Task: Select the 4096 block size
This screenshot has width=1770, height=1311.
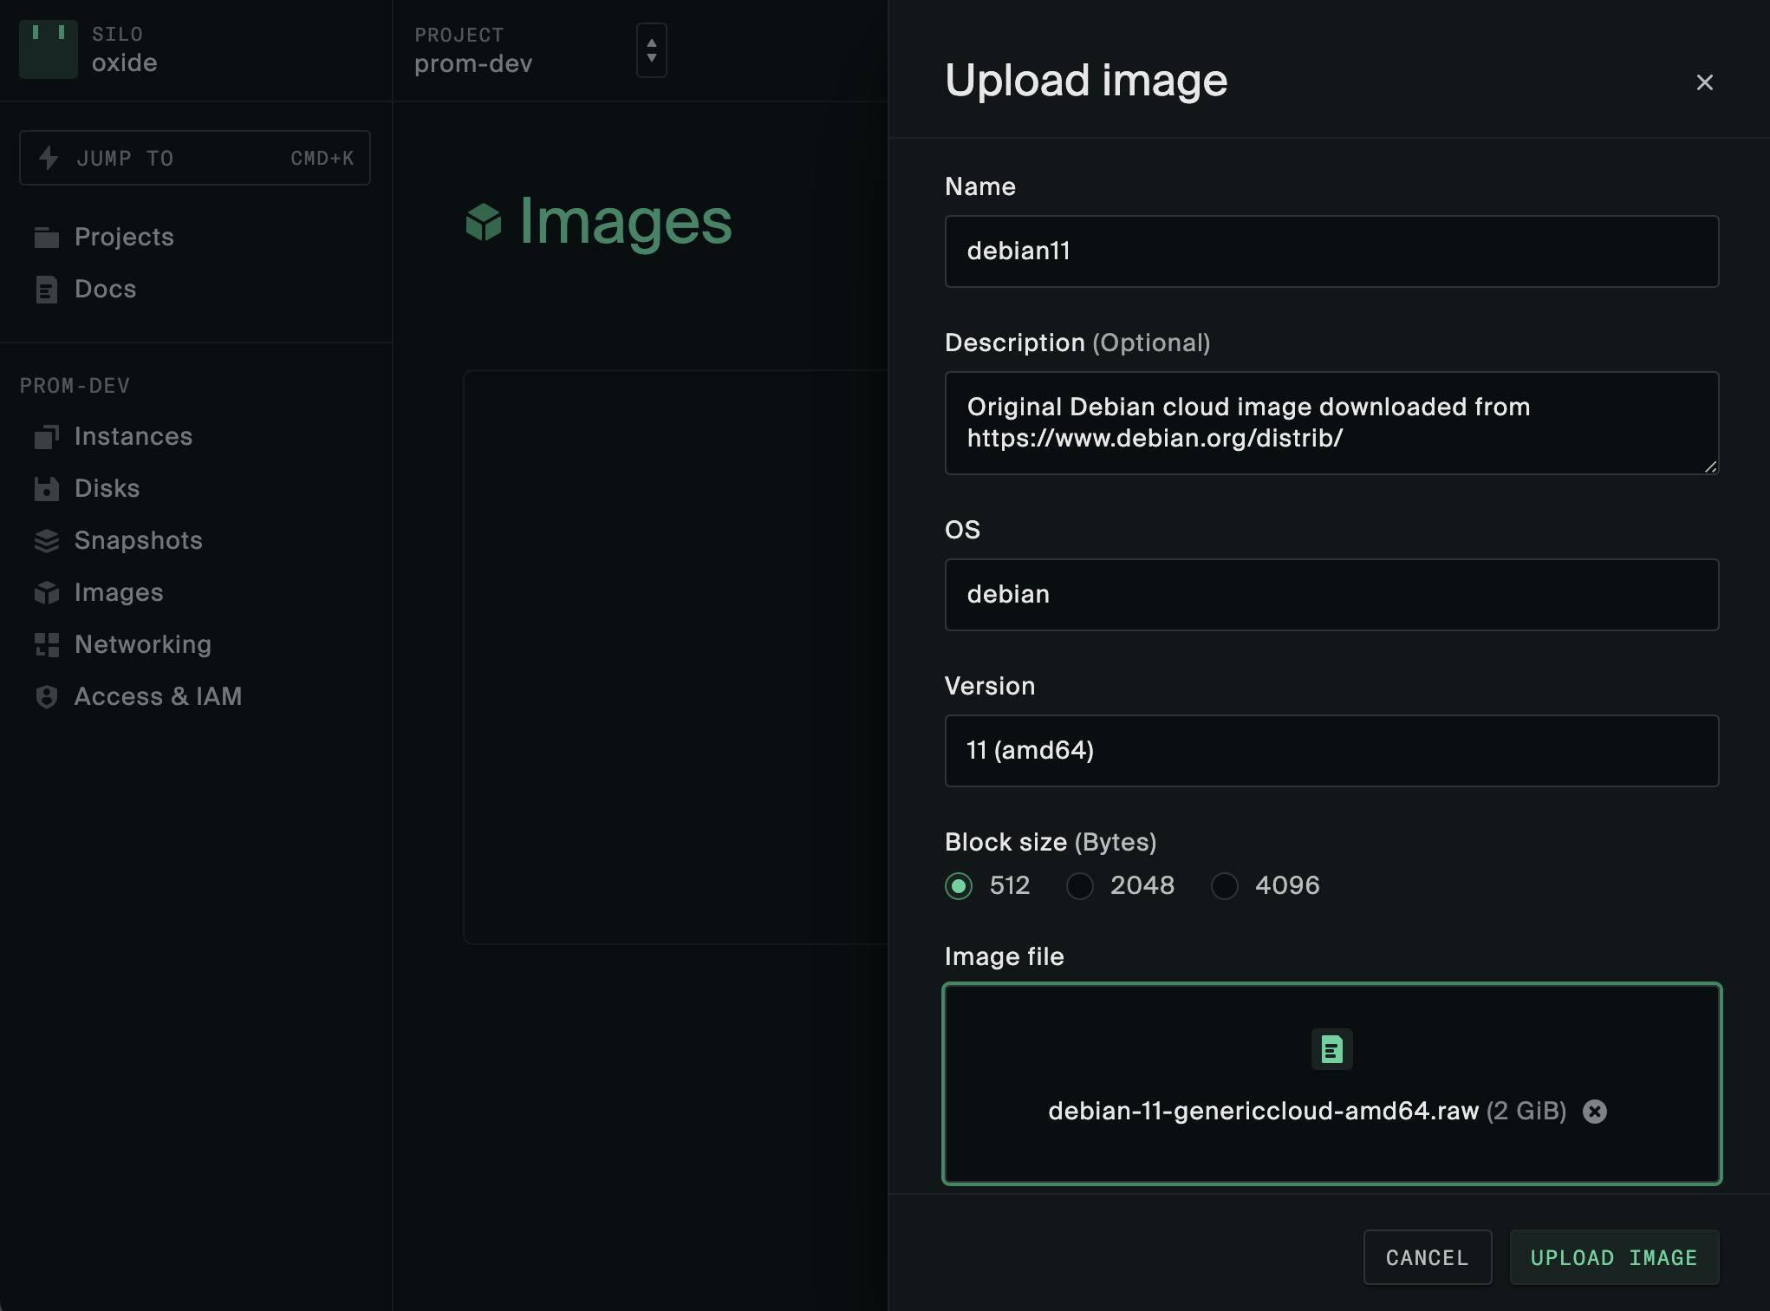Action: [1225, 886]
